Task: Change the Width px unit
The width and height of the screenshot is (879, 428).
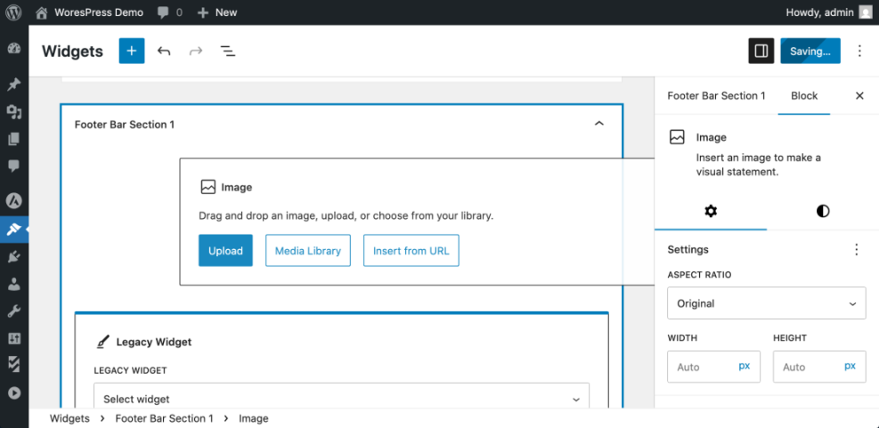Action: [x=745, y=367]
